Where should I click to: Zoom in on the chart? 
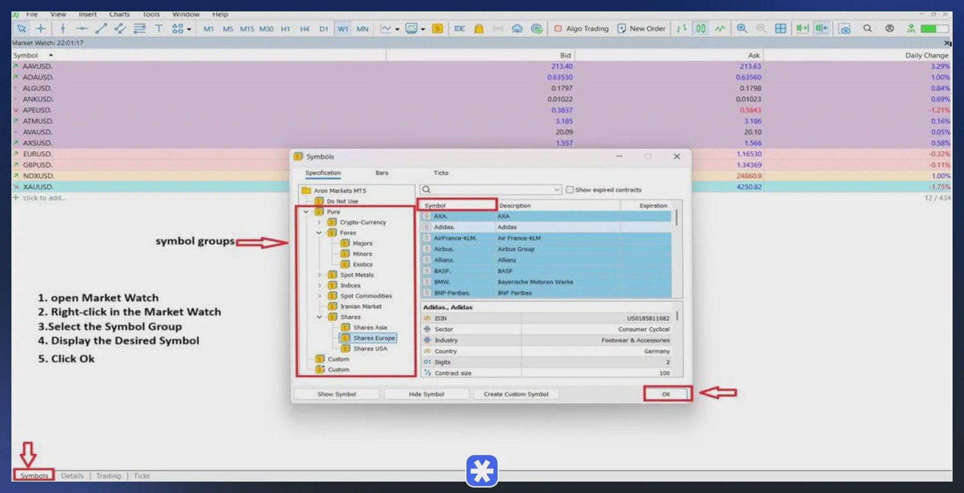[742, 29]
